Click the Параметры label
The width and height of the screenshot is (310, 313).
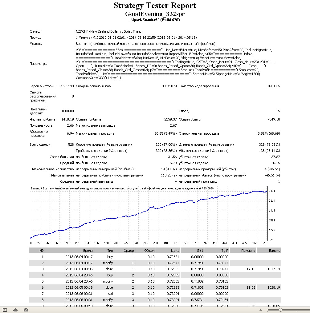39,64
